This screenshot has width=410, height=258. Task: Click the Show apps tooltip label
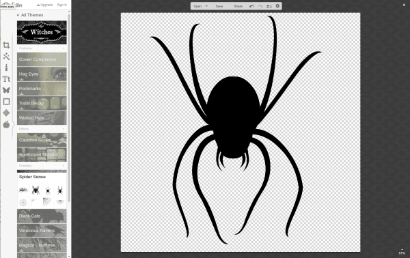click(x=7, y=7)
